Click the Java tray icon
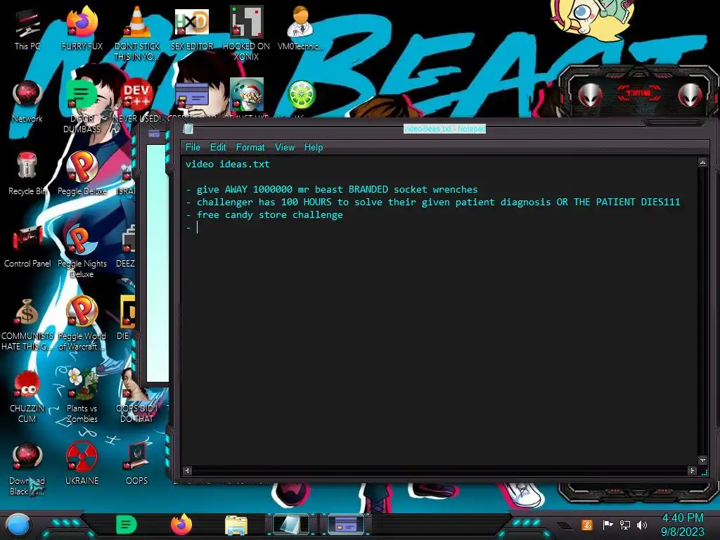 tap(587, 525)
